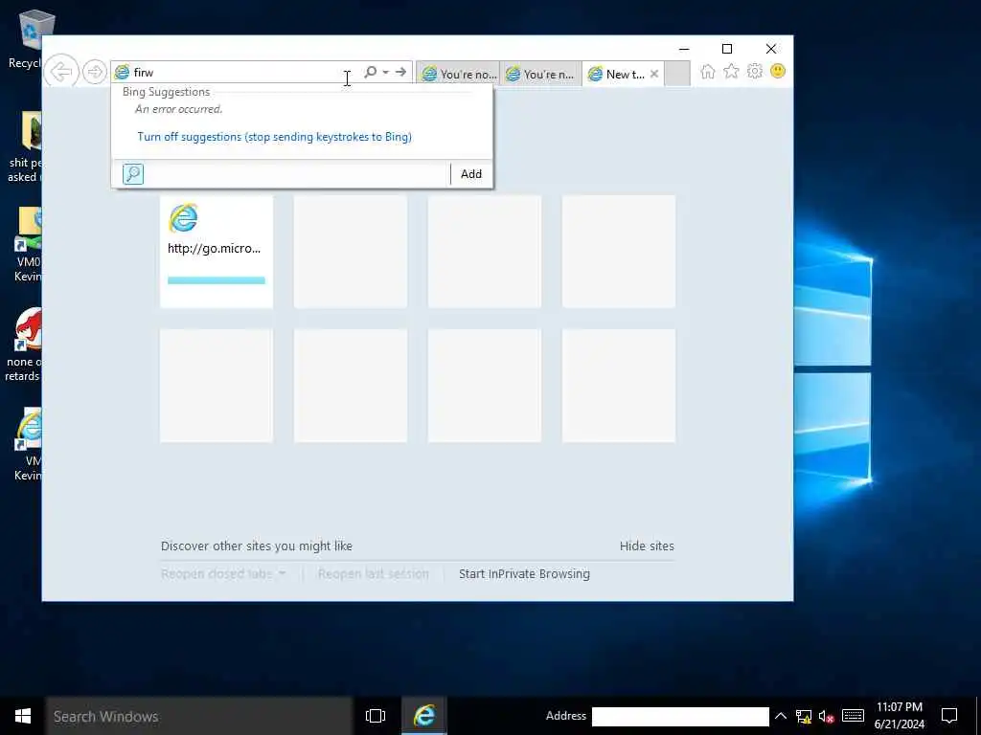Screen dimensions: 981x735
Task: Click the search provider magnifier icon in dropdown
Action: pyautogui.click(x=133, y=174)
